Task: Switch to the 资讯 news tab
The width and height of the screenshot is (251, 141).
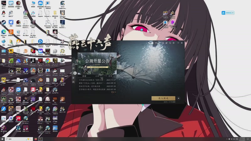Action: [x=110, y=76]
